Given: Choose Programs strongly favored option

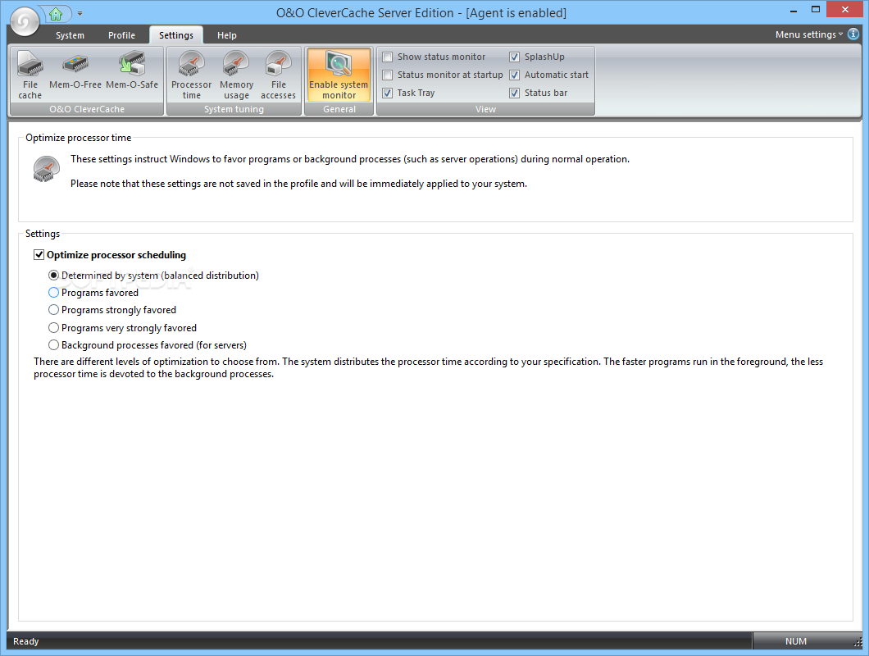Looking at the screenshot, I should [54, 309].
